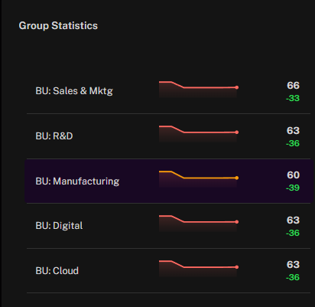Click the Sales & Mktg sparkline end dot
The width and height of the screenshot is (315, 307).
click(237, 87)
